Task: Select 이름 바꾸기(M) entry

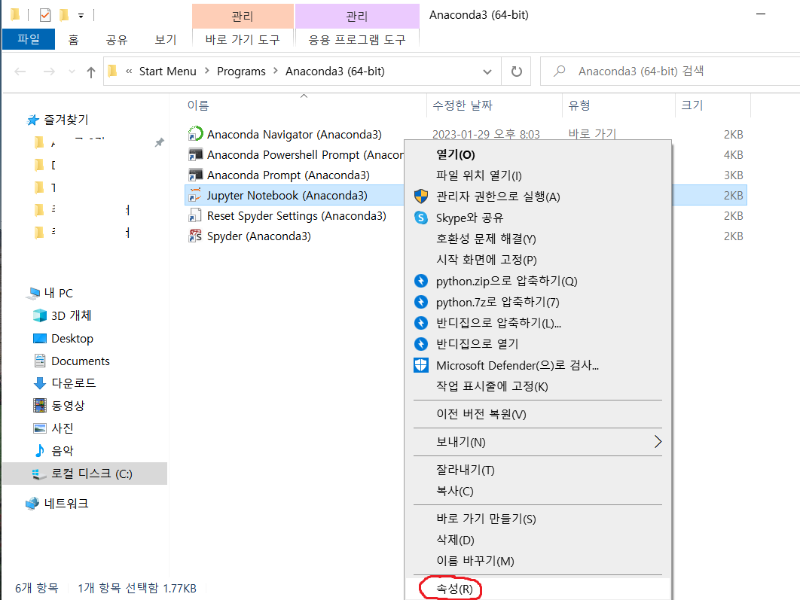Action: tap(538, 561)
